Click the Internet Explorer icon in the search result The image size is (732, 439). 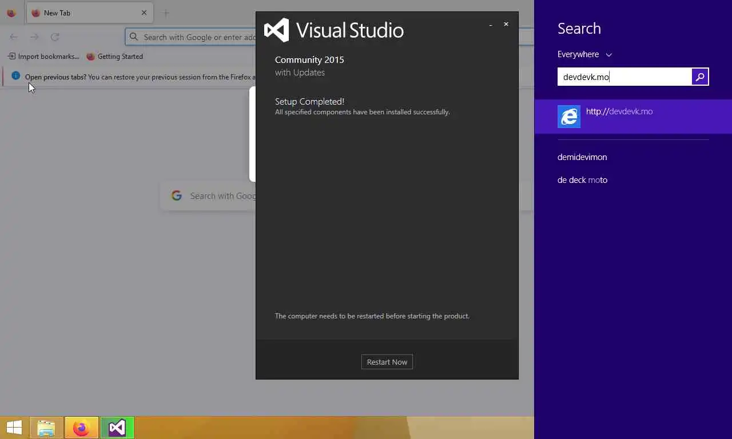tap(569, 117)
